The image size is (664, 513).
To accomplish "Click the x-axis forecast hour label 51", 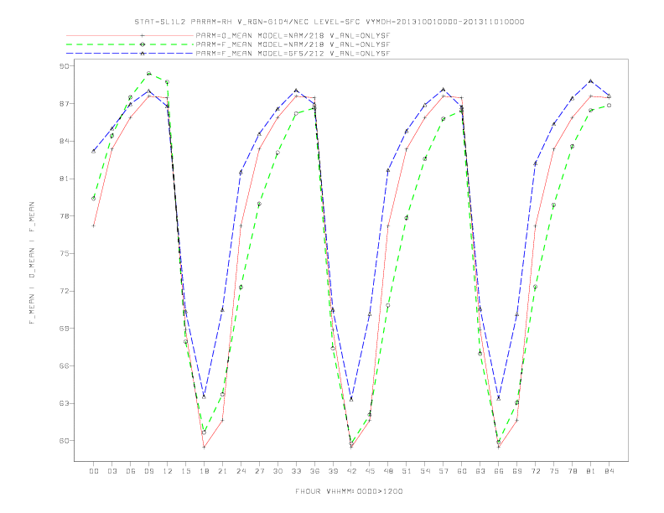I will [x=407, y=471].
